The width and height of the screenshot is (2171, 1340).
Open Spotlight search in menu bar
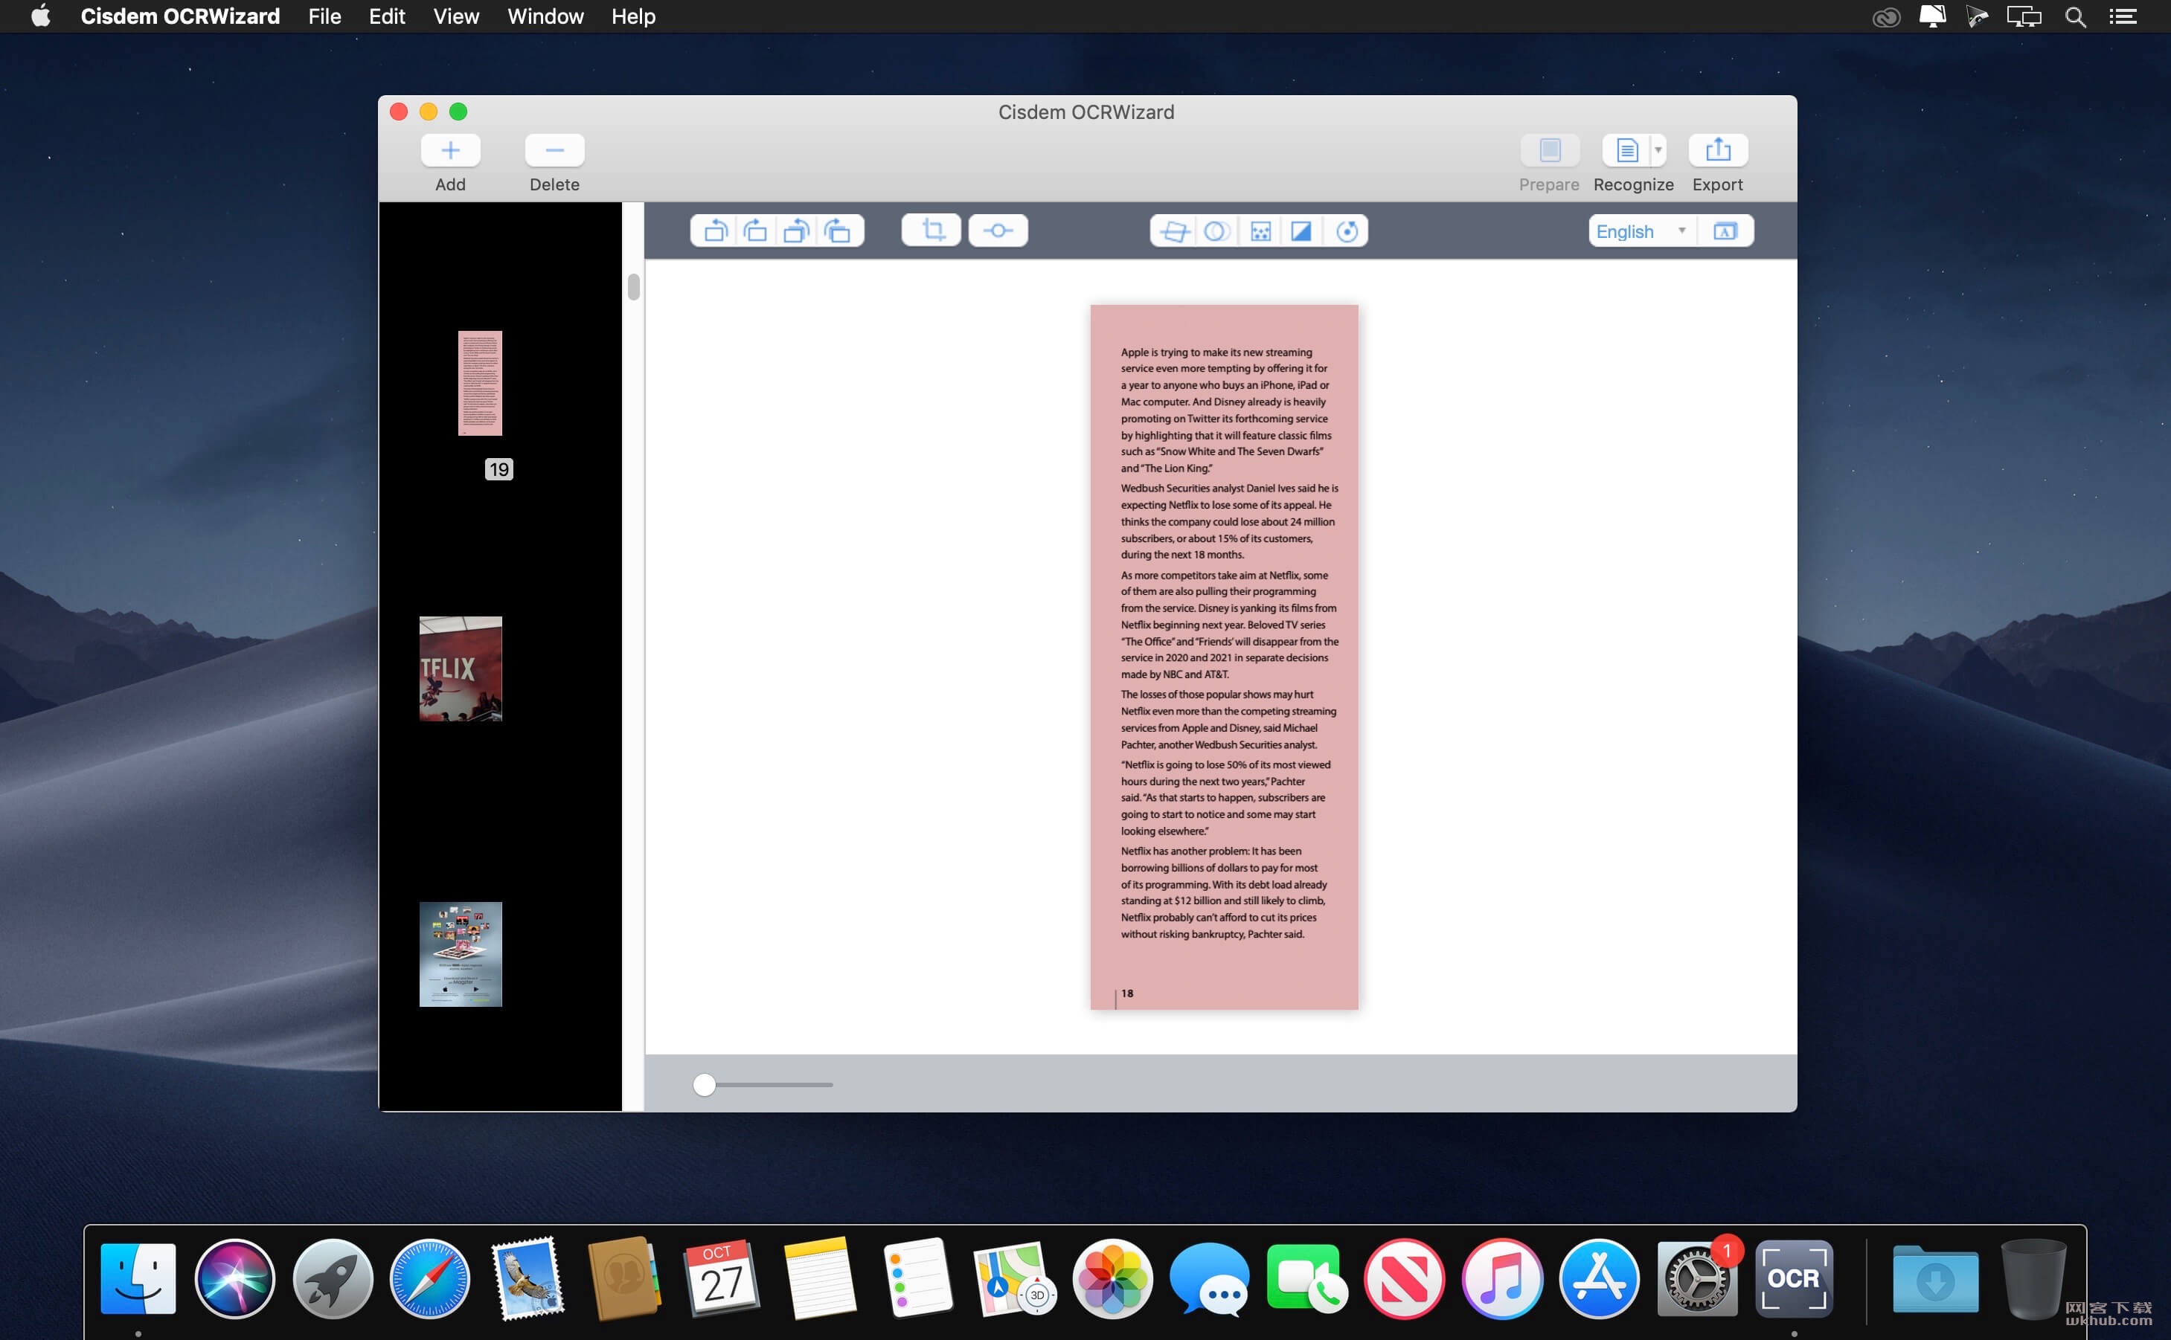[x=2074, y=16]
